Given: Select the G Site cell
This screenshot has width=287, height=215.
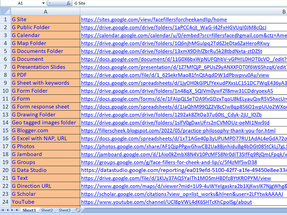Looking at the screenshot, I should (x=46, y=19).
